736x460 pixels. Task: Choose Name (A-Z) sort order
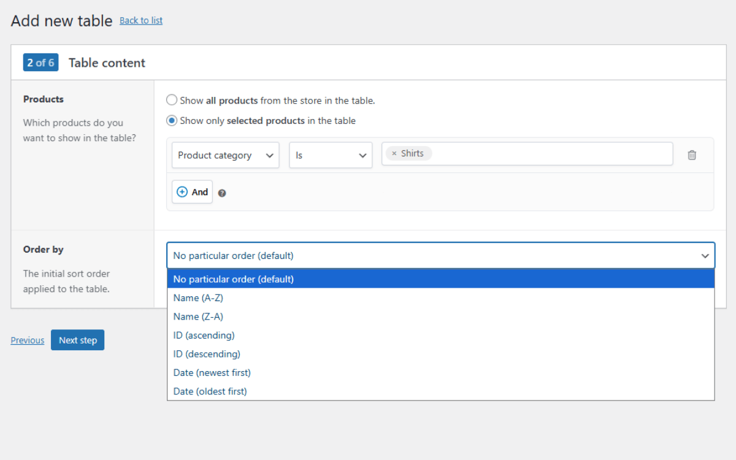(x=198, y=297)
